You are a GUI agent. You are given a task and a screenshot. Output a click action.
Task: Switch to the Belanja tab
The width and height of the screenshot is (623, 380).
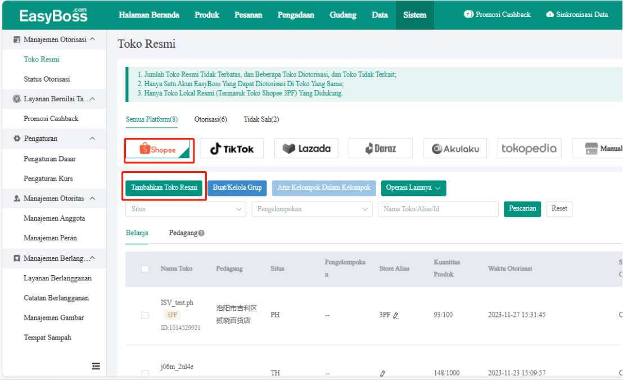(x=137, y=233)
